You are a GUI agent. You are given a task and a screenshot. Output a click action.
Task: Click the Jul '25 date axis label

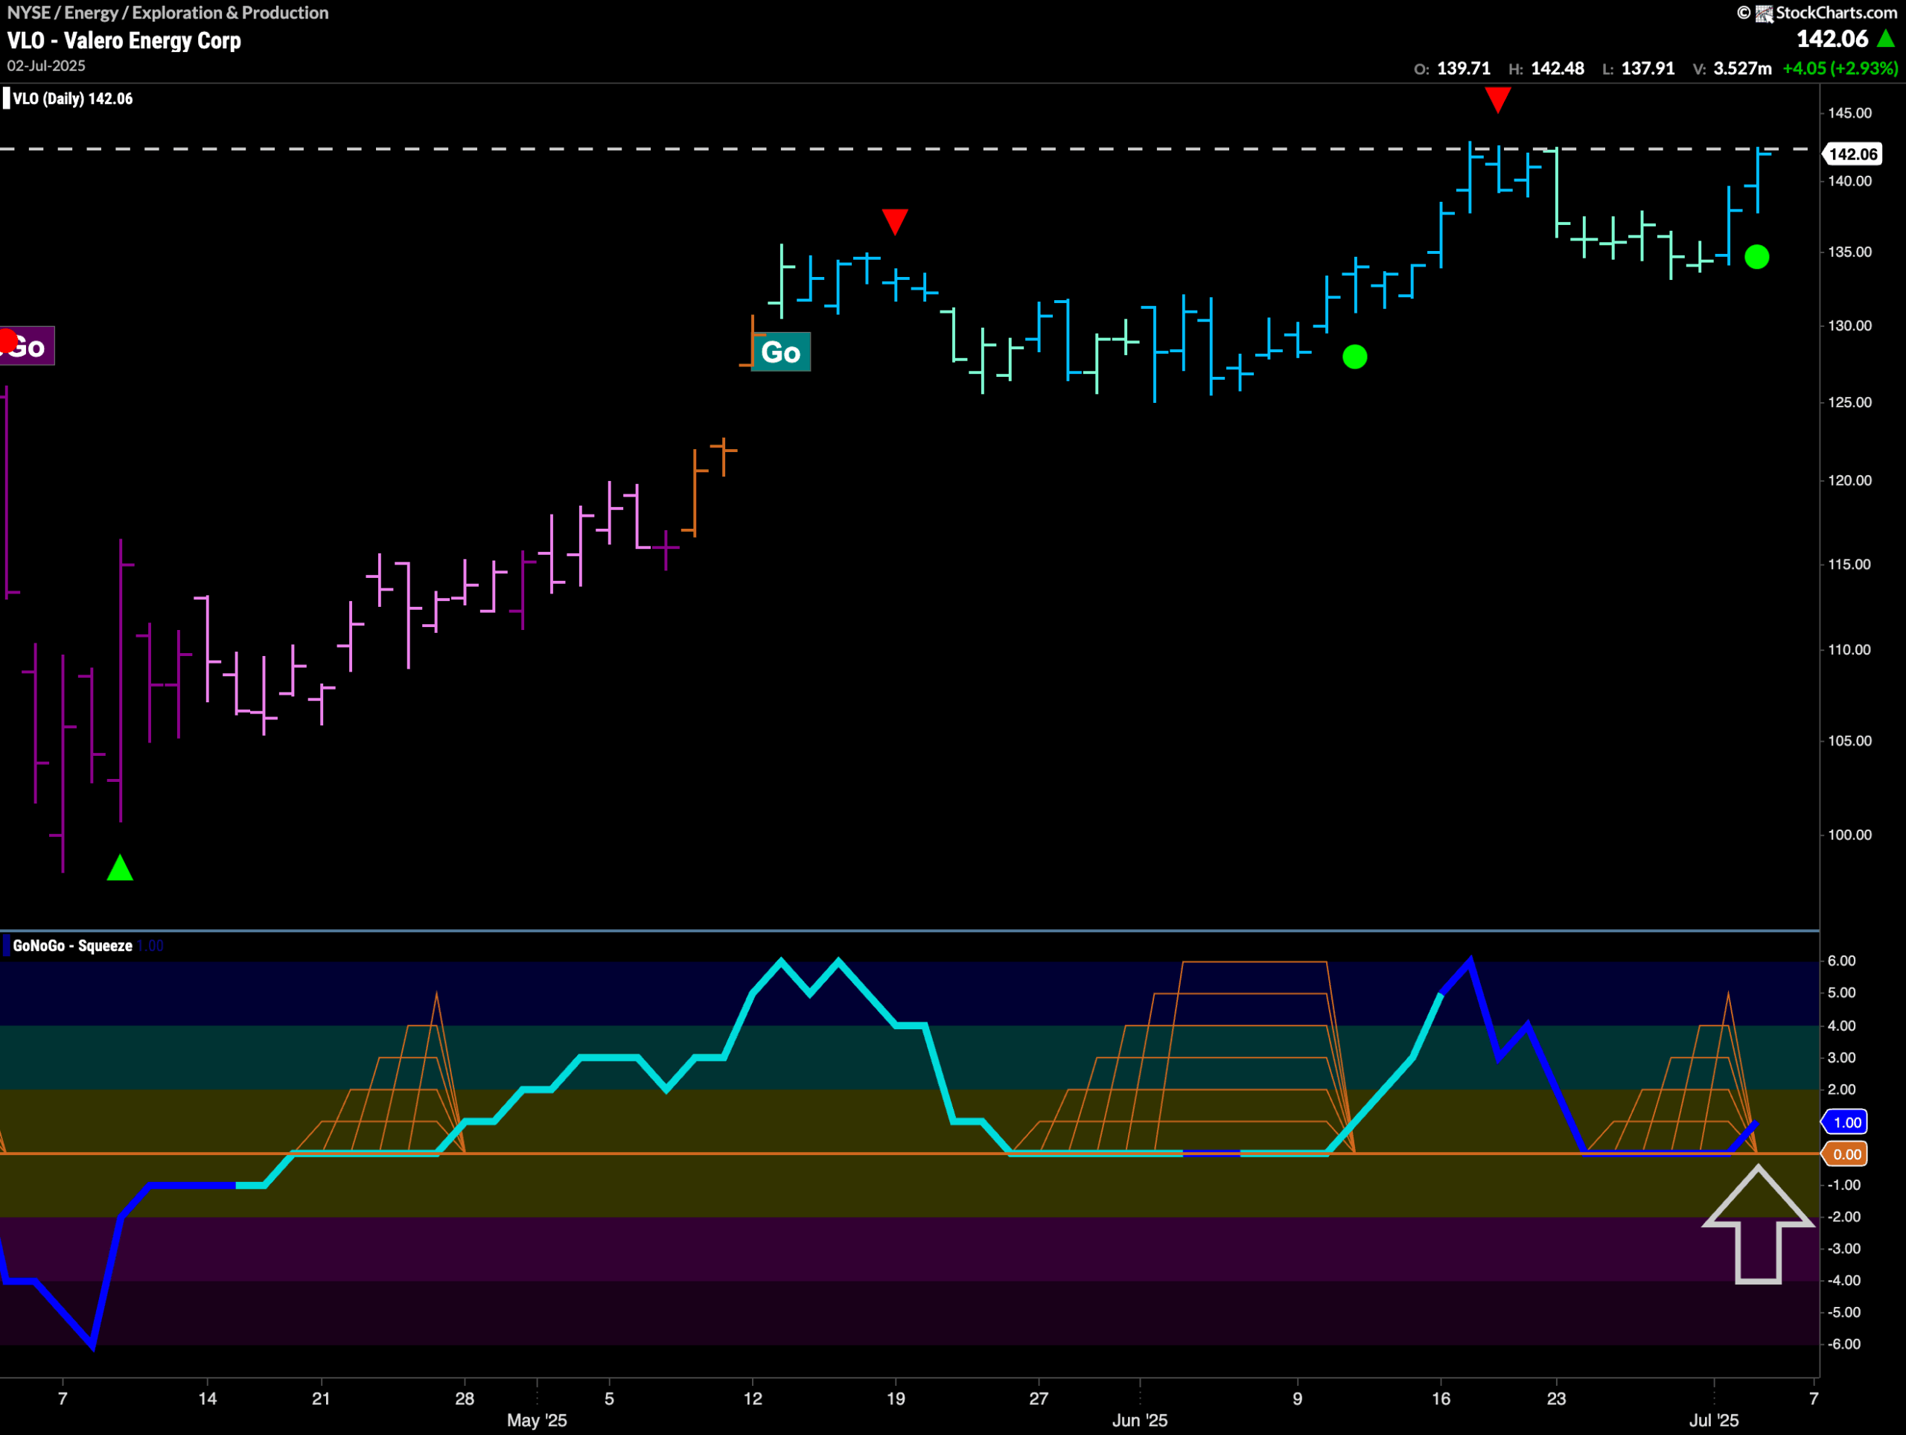pyautogui.click(x=1714, y=1420)
